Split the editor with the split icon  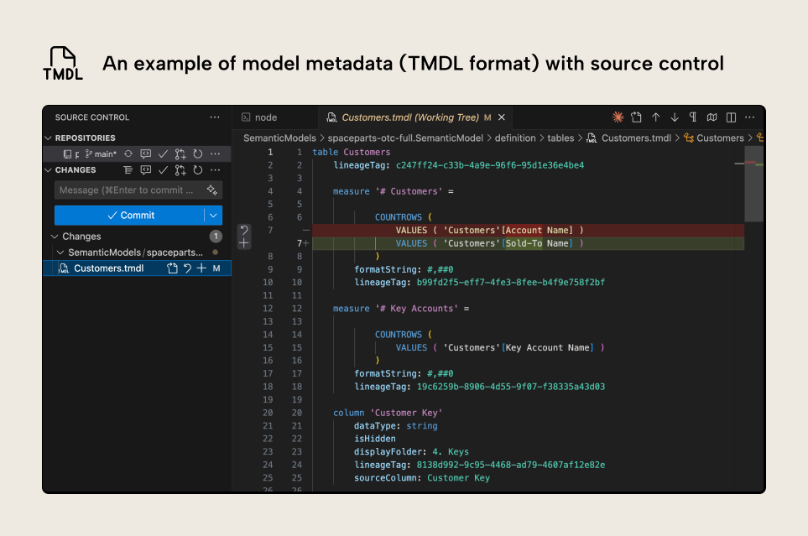732,117
